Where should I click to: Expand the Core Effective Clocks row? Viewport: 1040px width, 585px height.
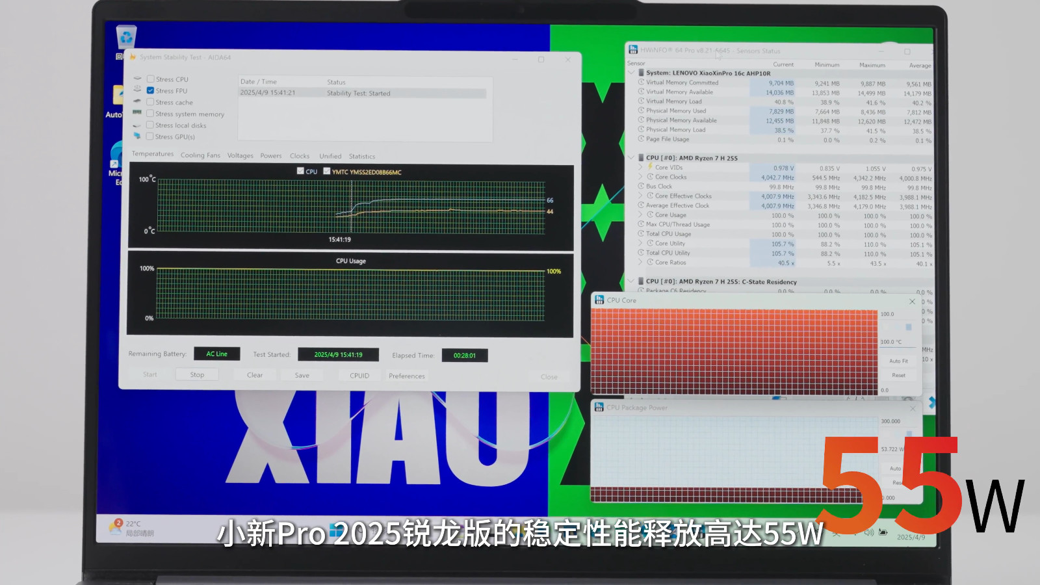[640, 196]
